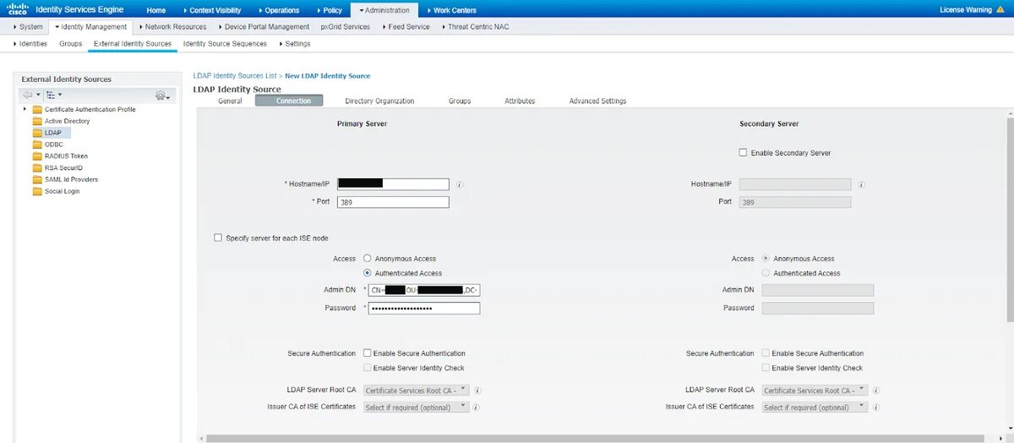The height and width of the screenshot is (443, 1014).
Task: Open primary LDAP Server Root CA dropdown
Action: 415,391
